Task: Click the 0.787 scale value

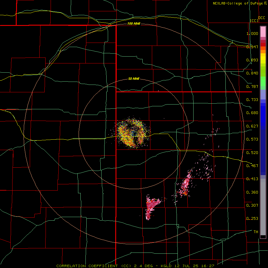Action: click(252, 86)
